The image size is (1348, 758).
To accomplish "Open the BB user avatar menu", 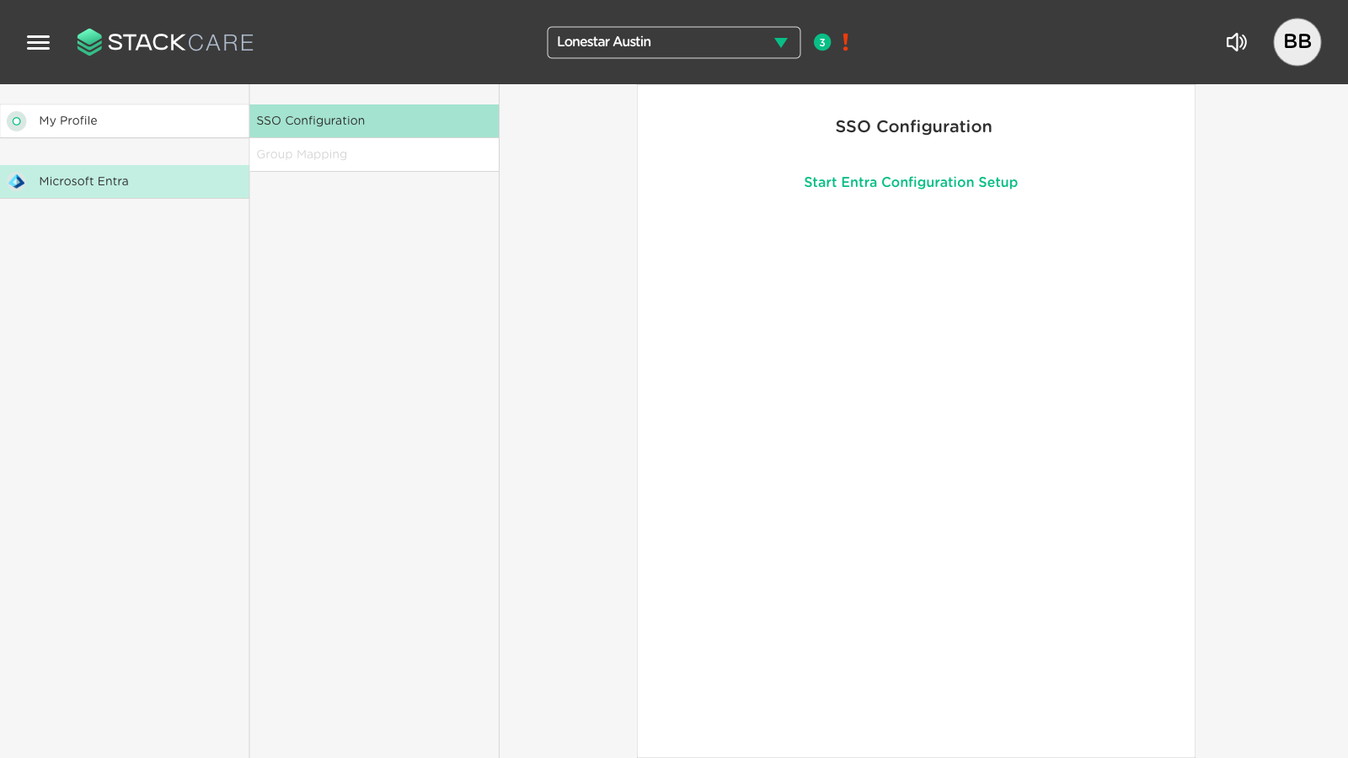I will (1297, 42).
